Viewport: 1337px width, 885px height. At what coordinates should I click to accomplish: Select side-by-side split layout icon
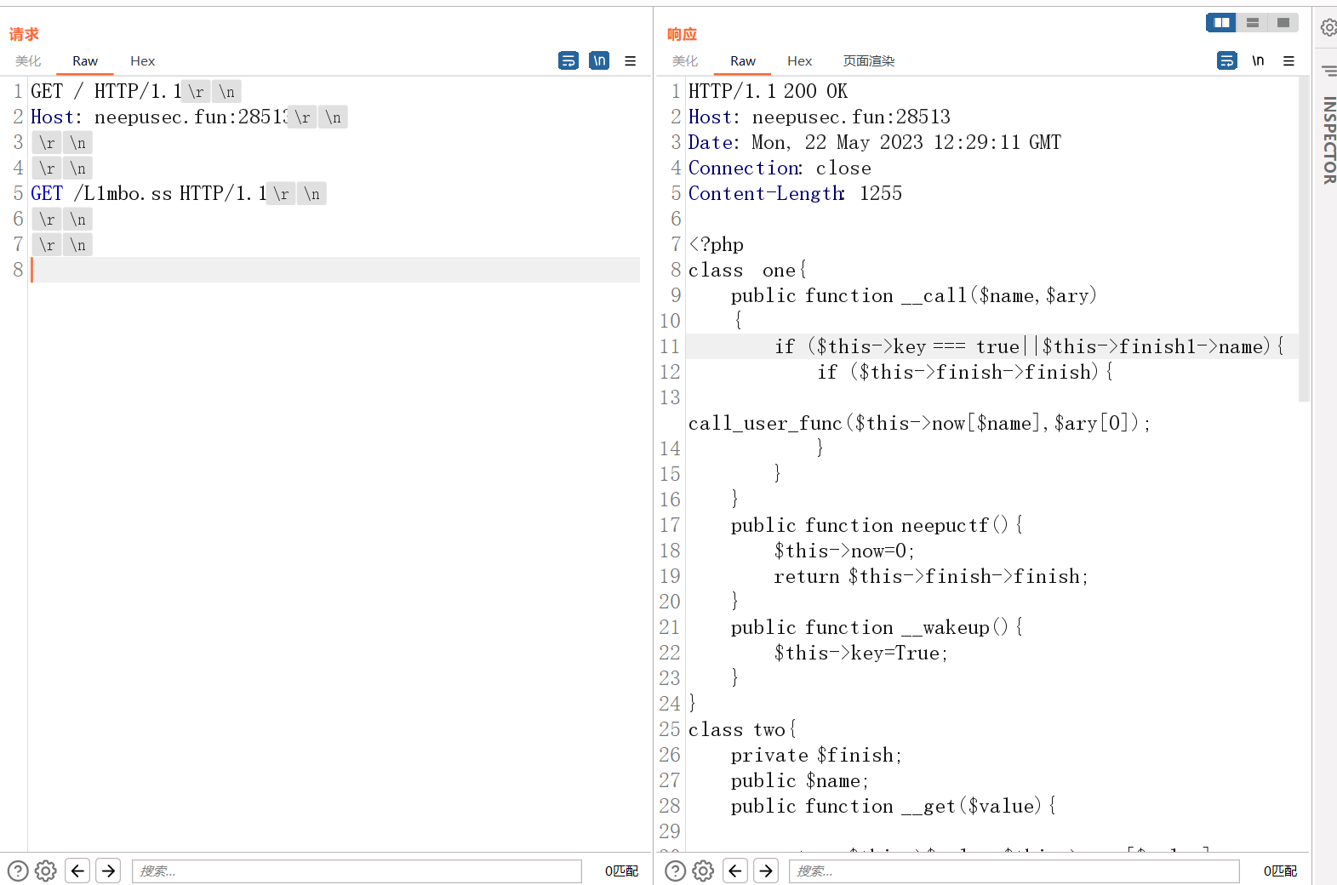point(1221,22)
